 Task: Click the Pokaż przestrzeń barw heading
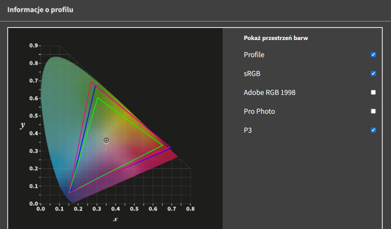276,38
